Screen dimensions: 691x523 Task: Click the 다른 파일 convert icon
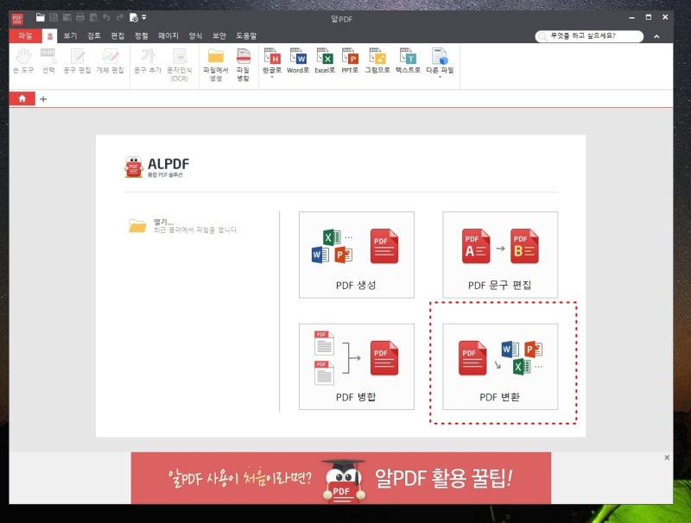click(x=440, y=60)
